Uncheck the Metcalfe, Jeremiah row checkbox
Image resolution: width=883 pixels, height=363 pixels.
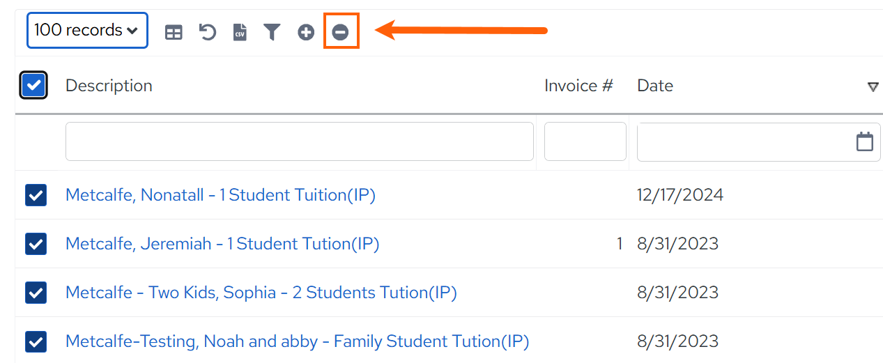click(36, 244)
